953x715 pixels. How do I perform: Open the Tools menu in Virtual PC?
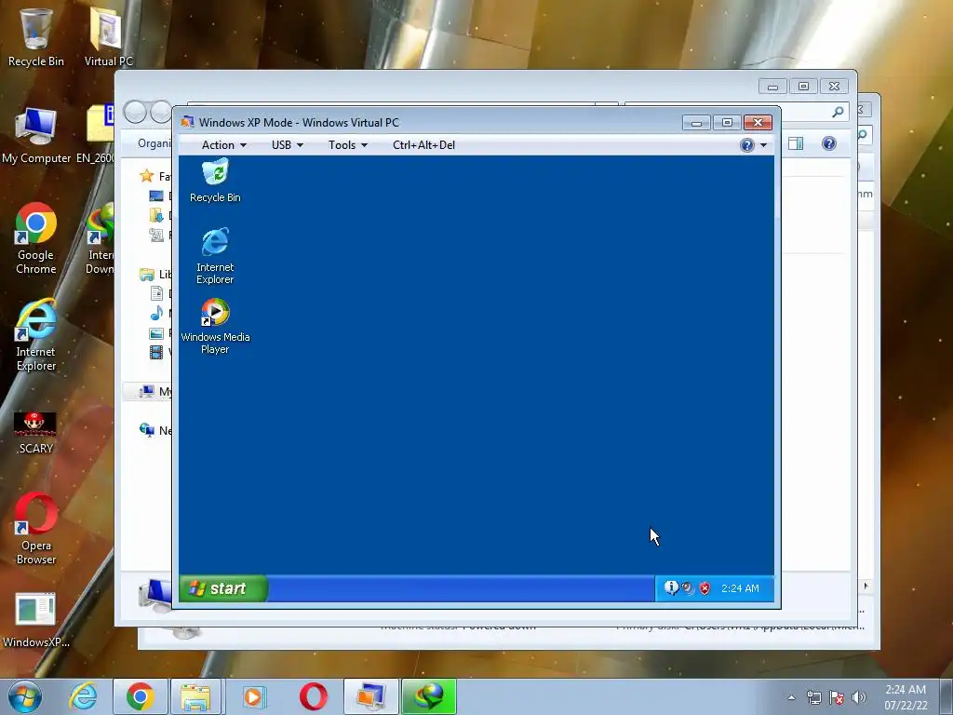click(x=348, y=144)
